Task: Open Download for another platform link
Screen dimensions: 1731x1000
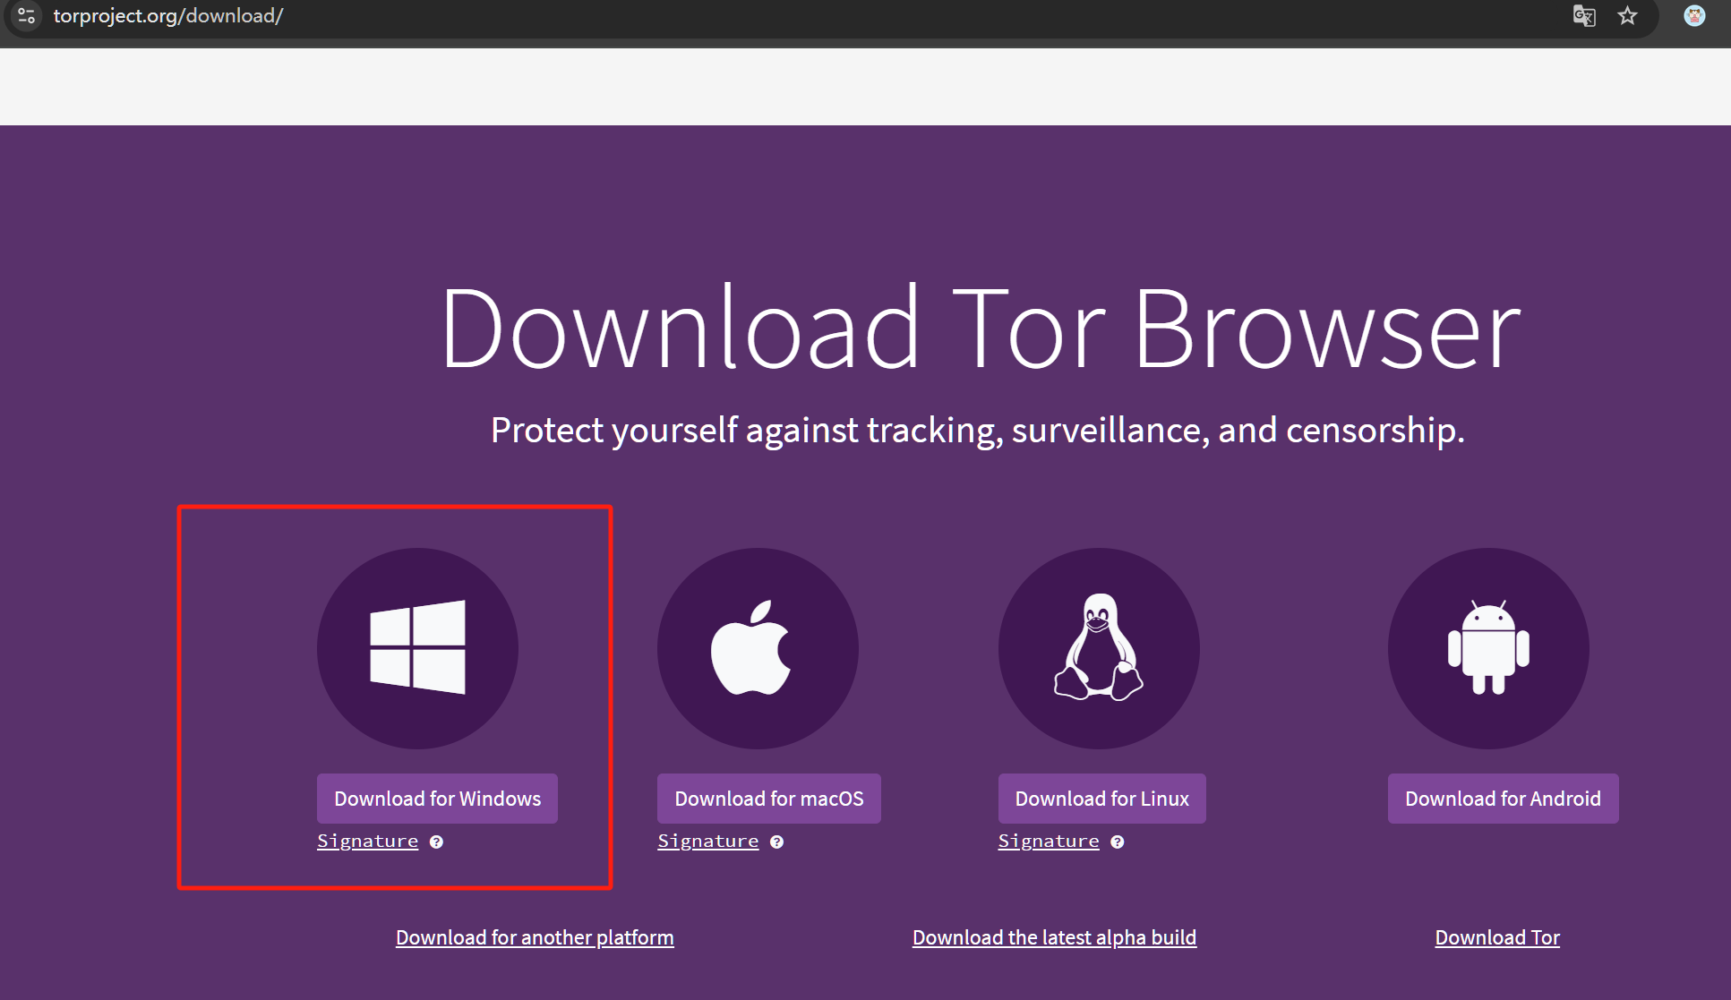Action: [535, 937]
